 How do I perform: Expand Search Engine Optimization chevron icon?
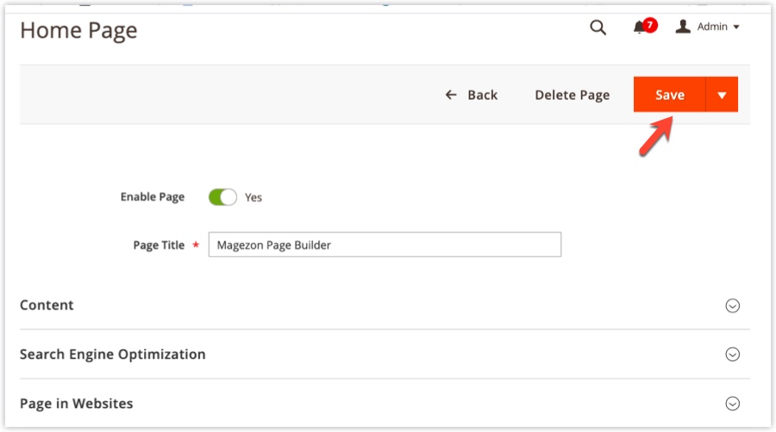point(732,354)
